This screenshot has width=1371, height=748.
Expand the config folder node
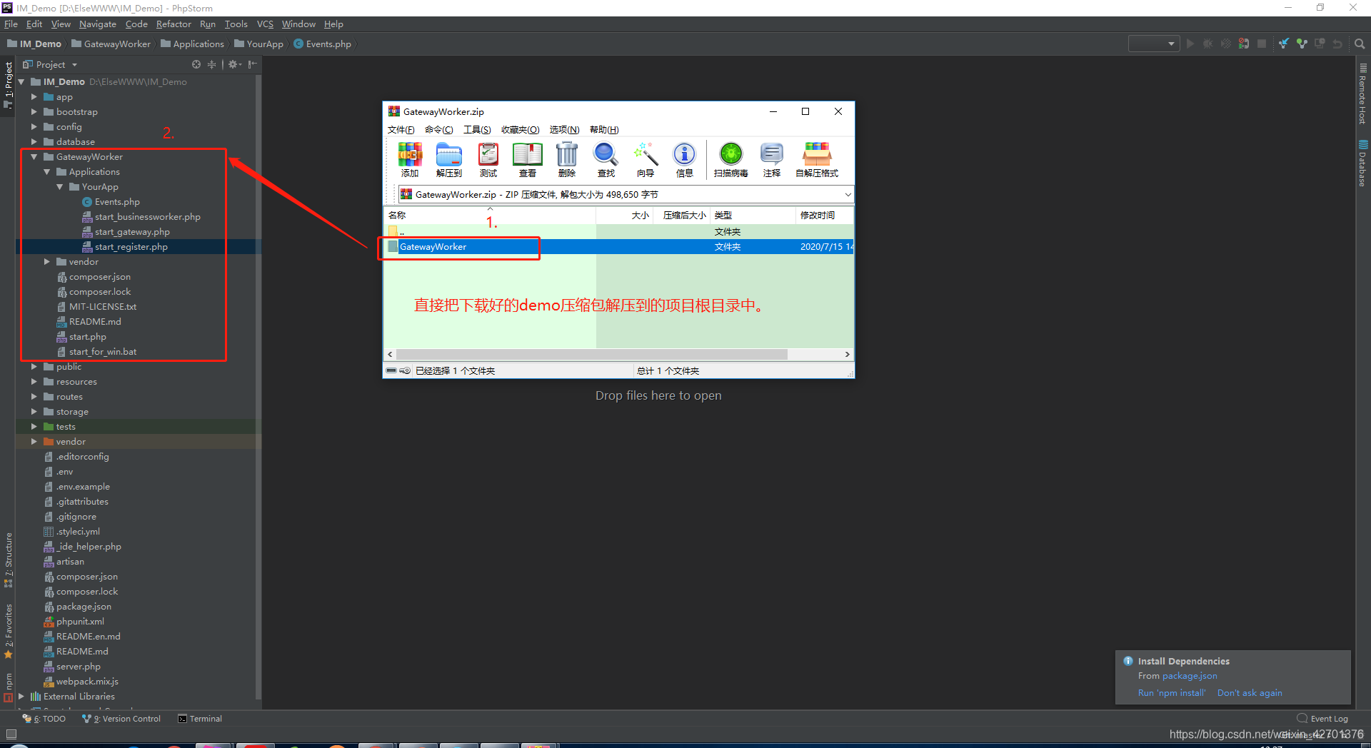pos(34,127)
